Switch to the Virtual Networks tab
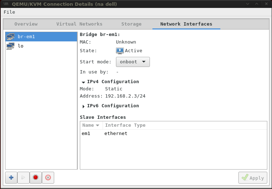 (79, 24)
